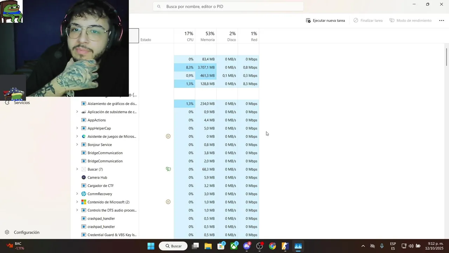Open the clock showing 9:12 p. m.
449x253 pixels.
point(434,246)
